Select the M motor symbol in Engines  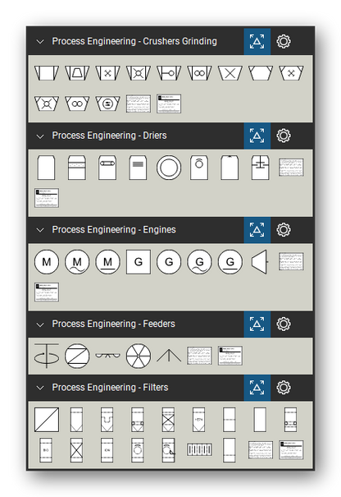tap(47, 262)
